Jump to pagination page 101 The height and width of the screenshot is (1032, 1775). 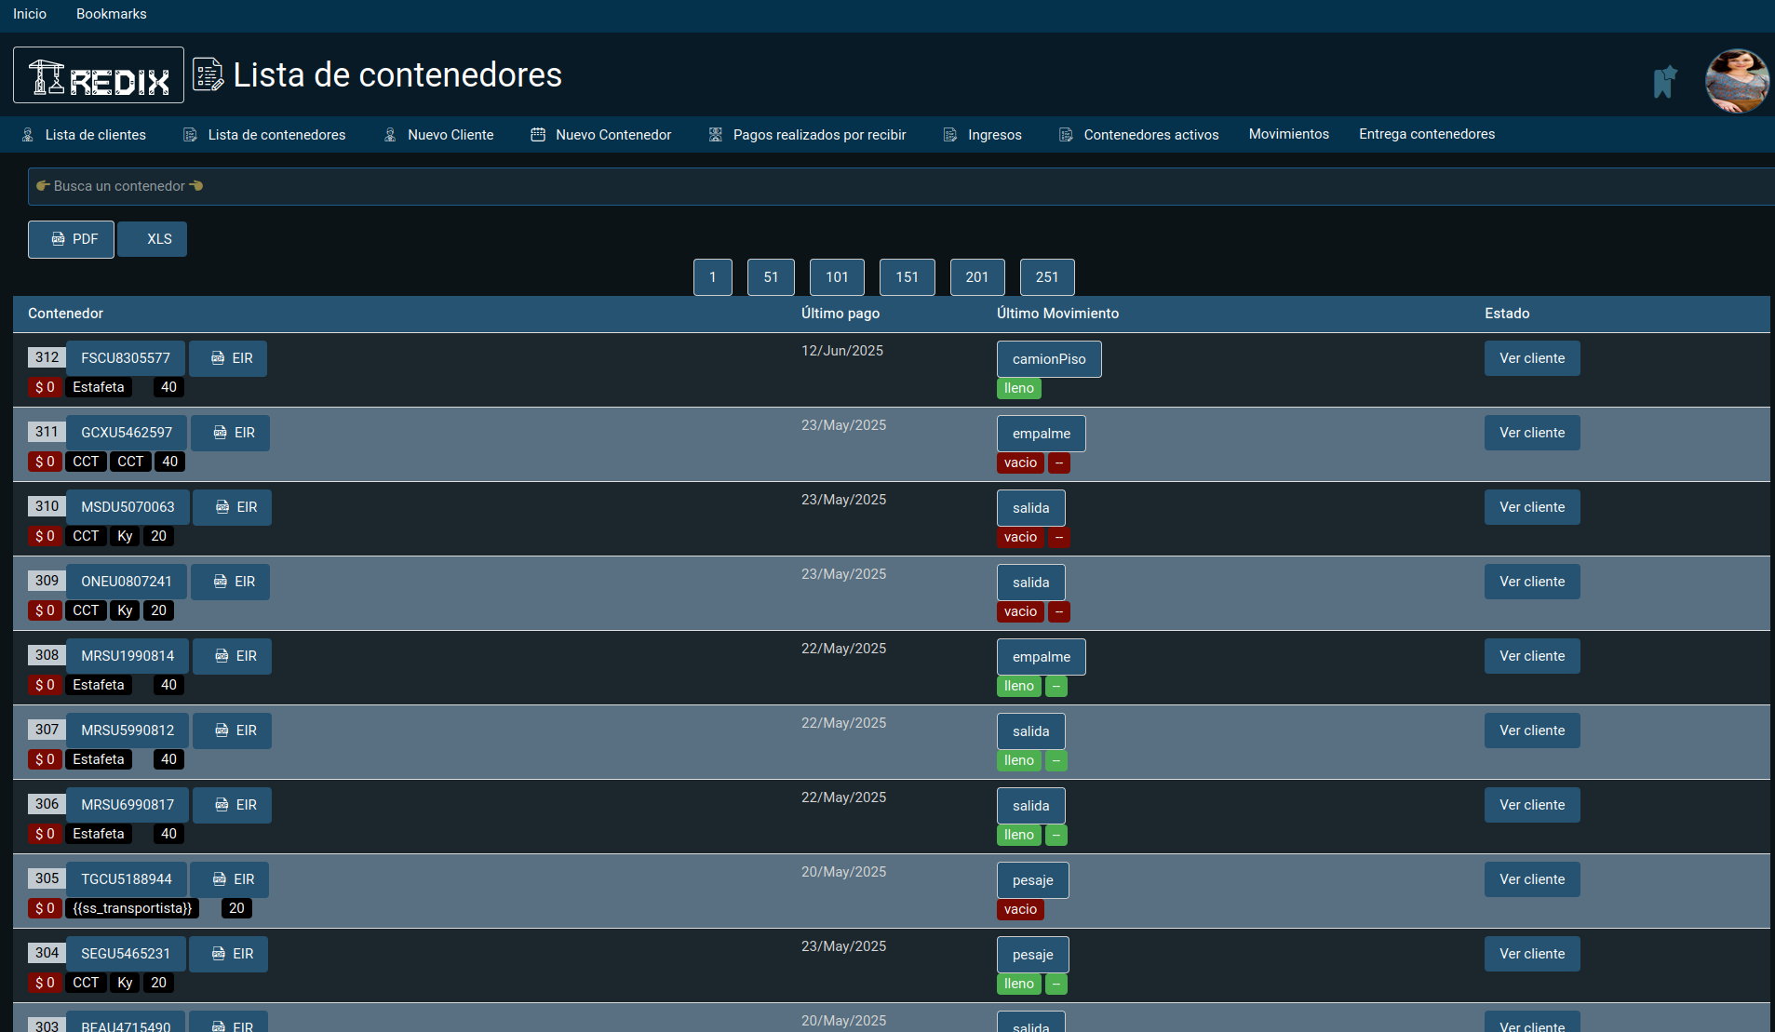coord(837,277)
